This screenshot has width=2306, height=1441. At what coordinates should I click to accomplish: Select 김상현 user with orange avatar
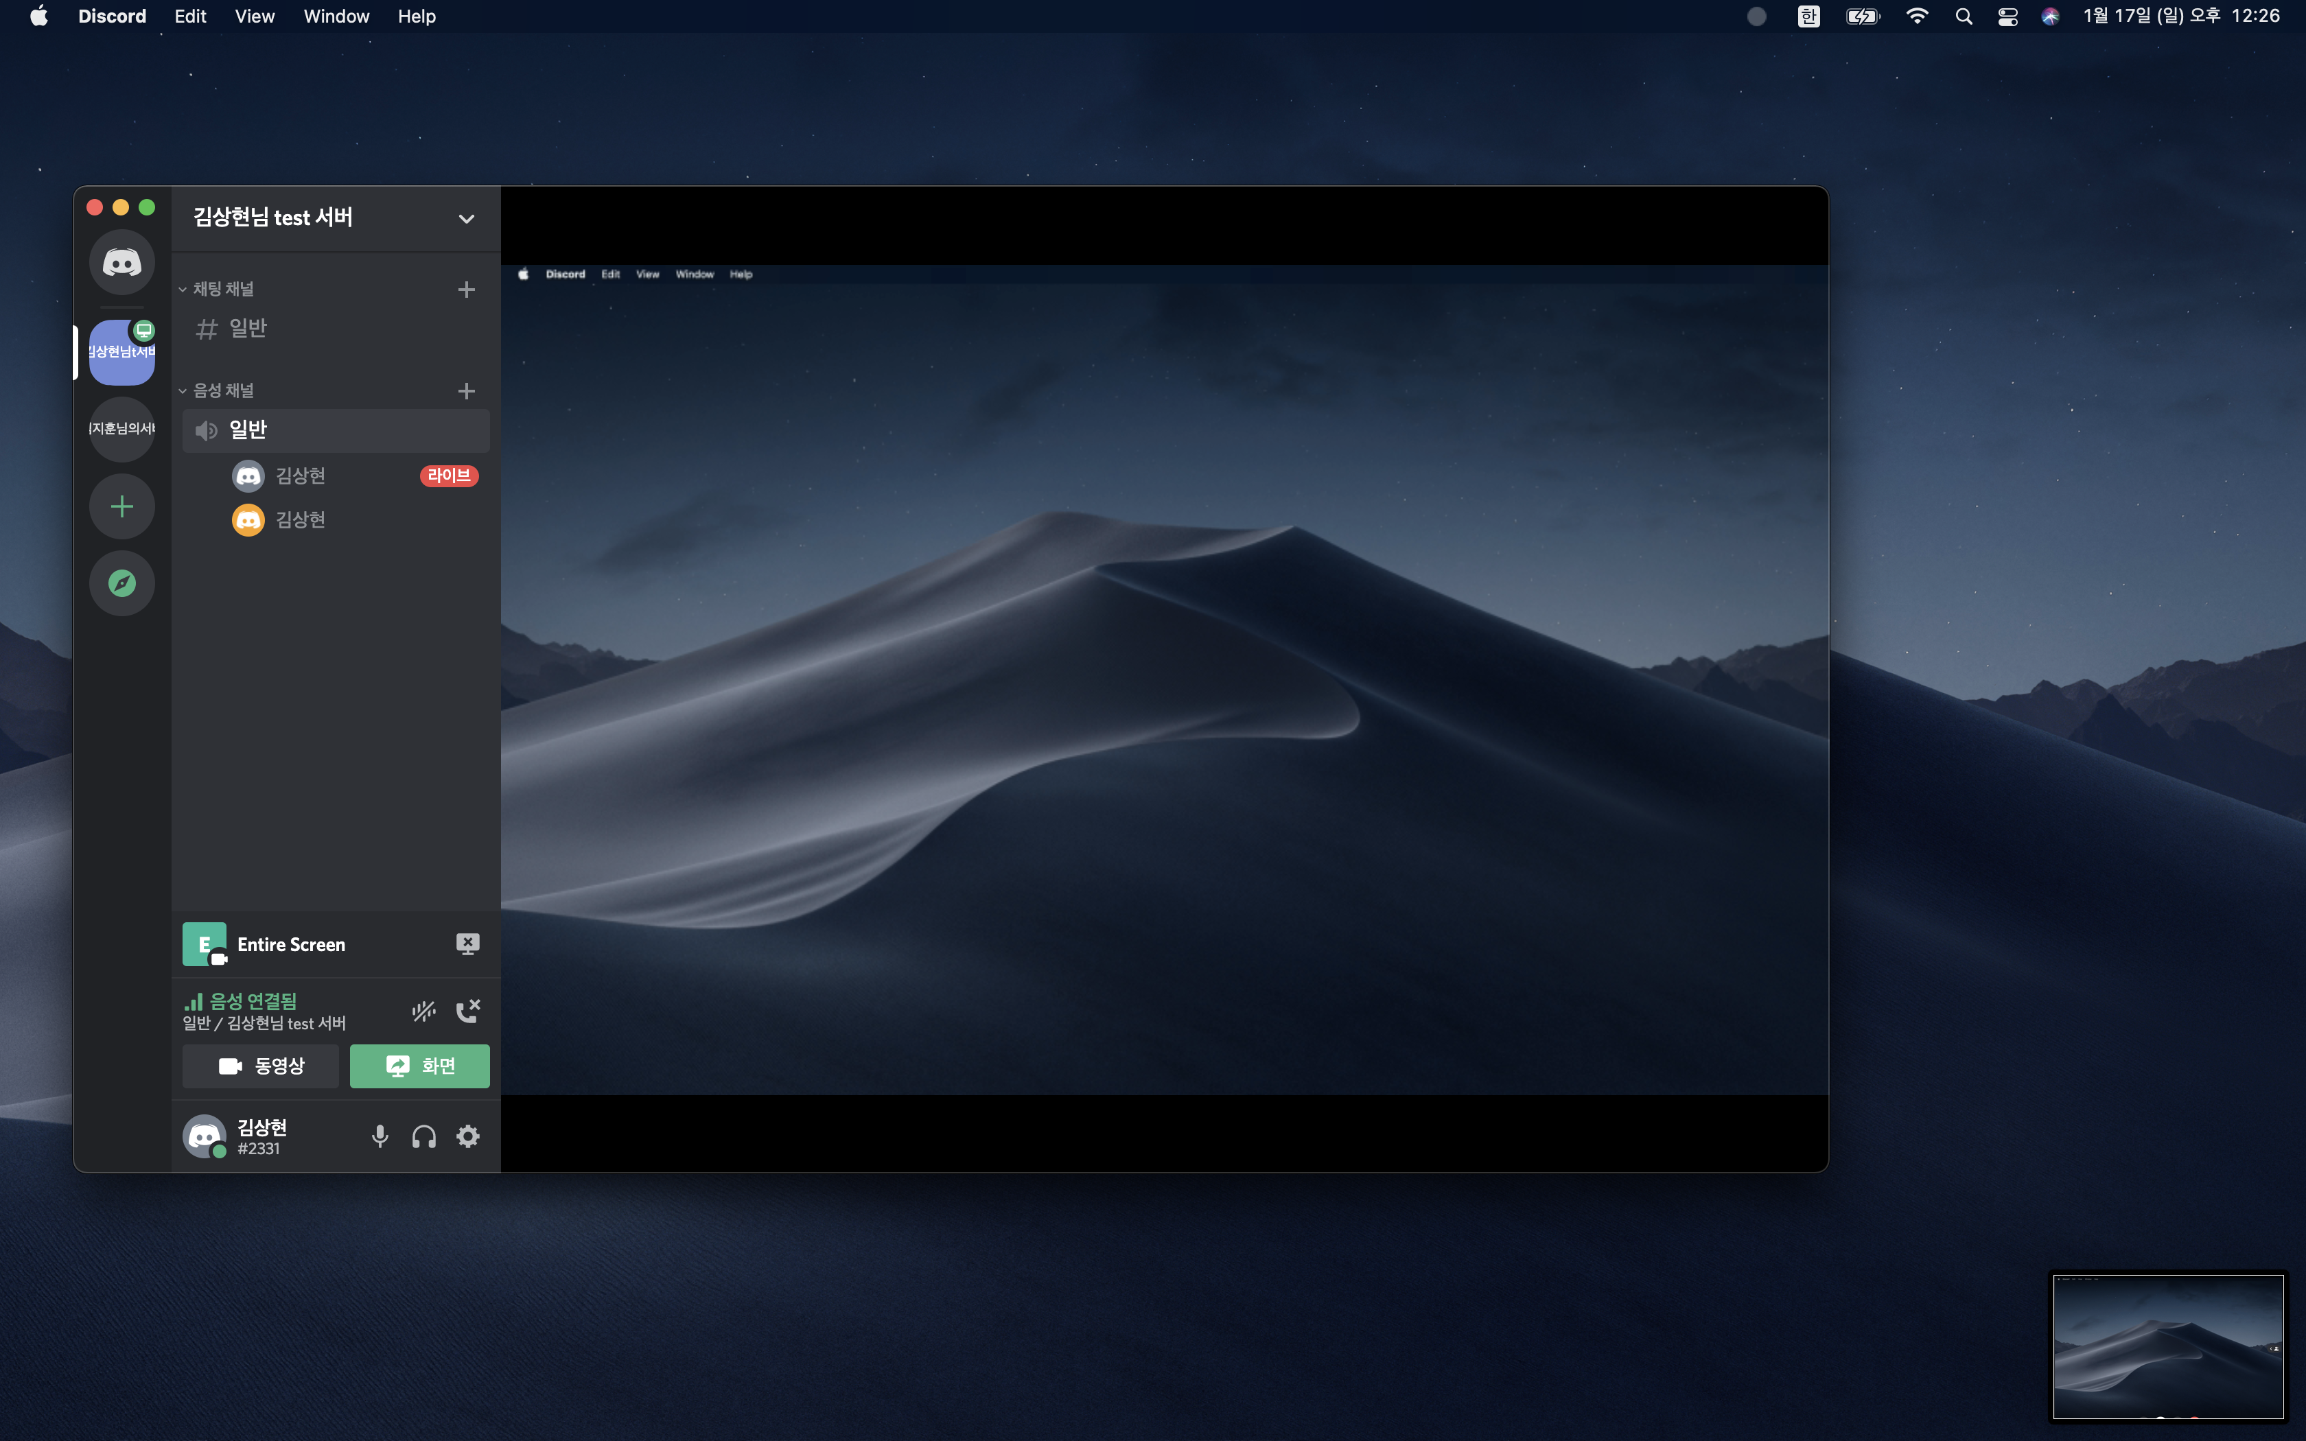(354, 519)
